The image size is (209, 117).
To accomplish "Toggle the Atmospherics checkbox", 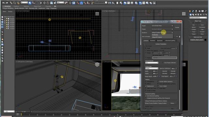I will coord(146,82).
